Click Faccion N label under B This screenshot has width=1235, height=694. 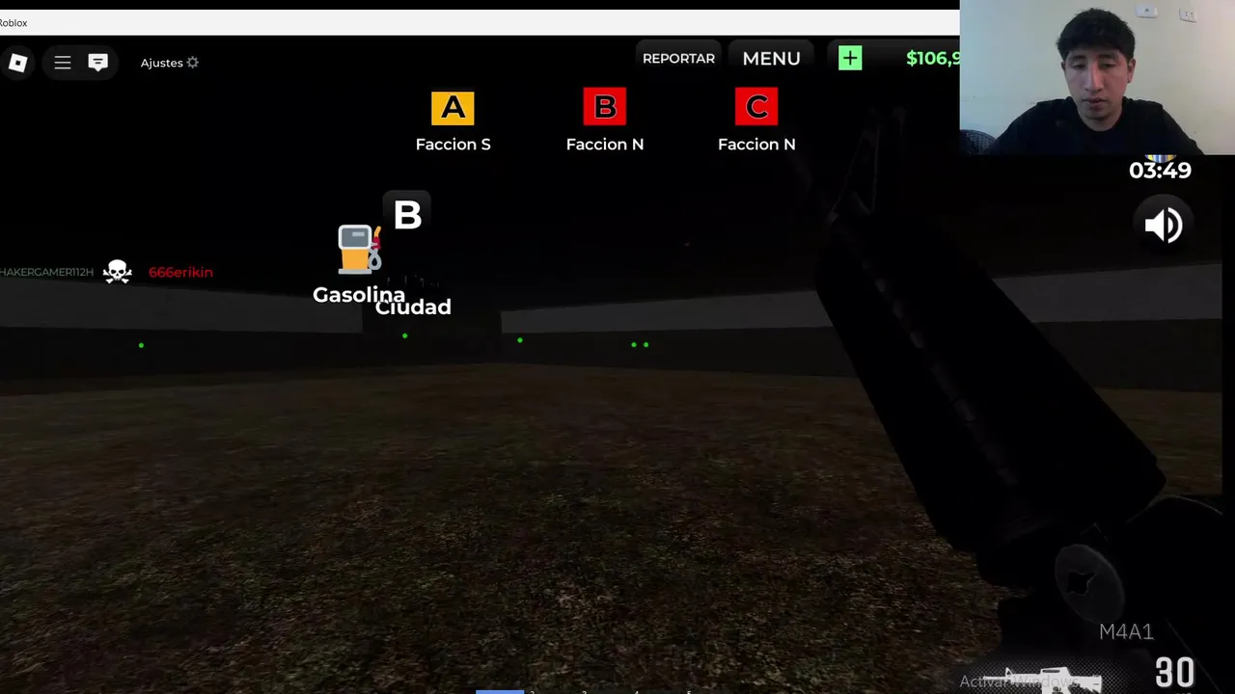(x=605, y=144)
